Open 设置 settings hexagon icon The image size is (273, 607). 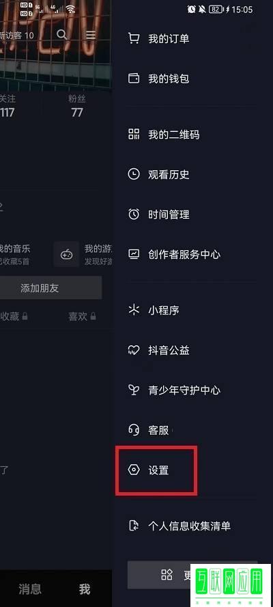[x=133, y=470]
